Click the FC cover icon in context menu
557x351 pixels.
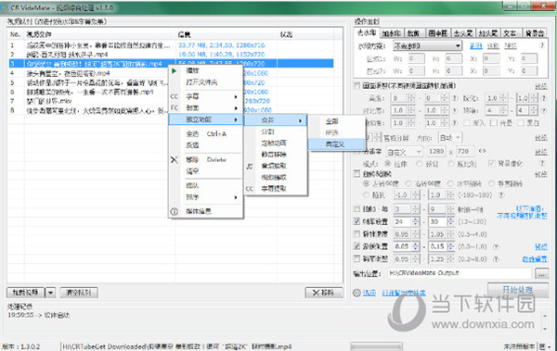175,107
